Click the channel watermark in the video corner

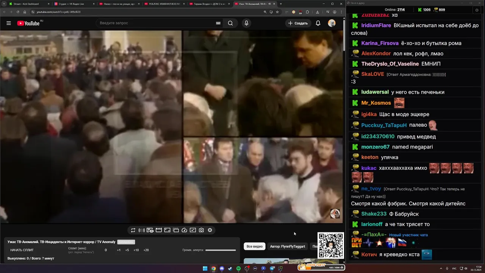click(x=335, y=213)
